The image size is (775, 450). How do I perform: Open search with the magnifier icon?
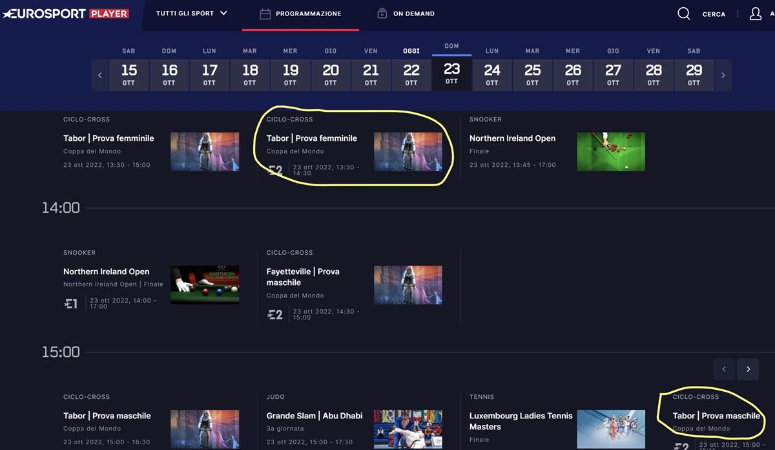click(683, 14)
